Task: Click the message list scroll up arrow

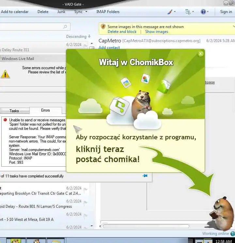Action: [x=92, y=44]
